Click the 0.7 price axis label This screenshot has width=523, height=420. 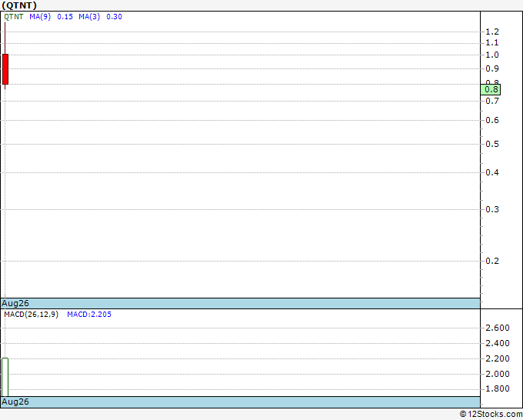[492, 101]
